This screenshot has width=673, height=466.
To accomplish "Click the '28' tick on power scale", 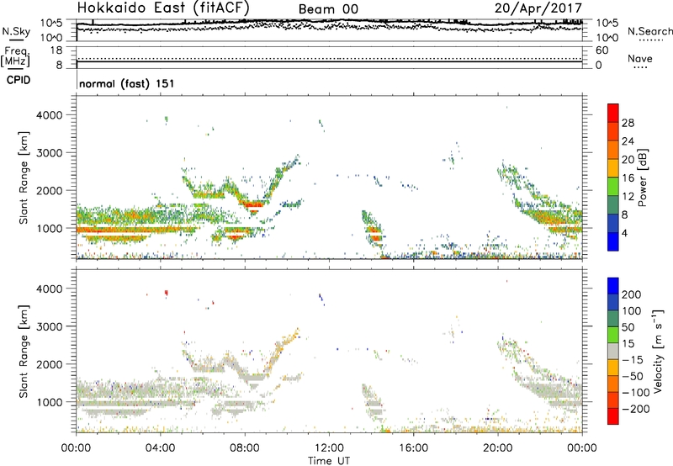I will (x=628, y=123).
